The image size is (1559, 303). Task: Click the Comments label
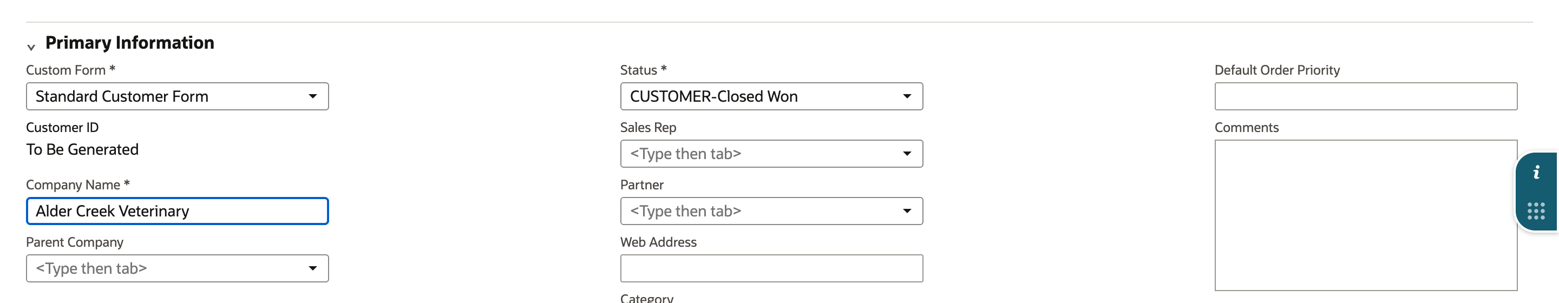click(x=1246, y=128)
